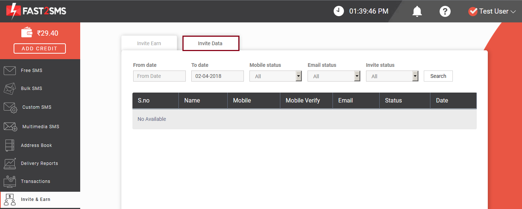Click the Email column header
The height and width of the screenshot is (209, 522).
pos(356,100)
